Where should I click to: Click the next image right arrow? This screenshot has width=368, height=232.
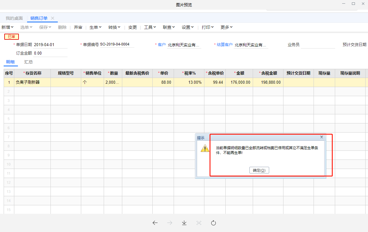170,223
